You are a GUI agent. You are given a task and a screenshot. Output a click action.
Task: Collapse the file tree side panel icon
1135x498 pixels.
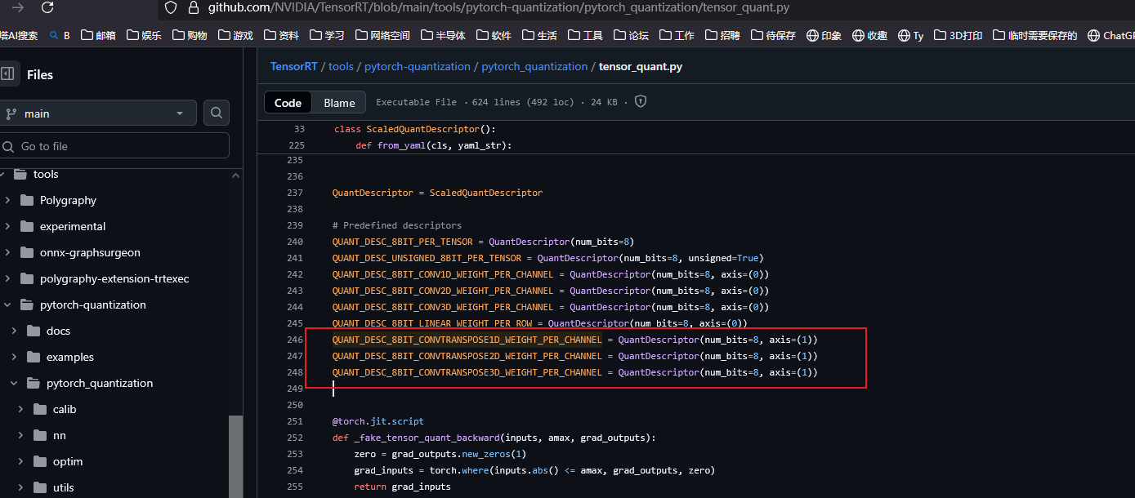pyautogui.click(x=7, y=74)
